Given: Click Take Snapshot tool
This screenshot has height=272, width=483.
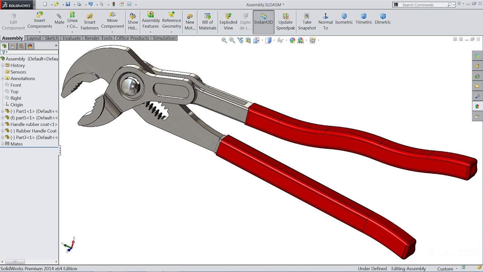Looking at the screenshot, I should click(x=307, y=22).
